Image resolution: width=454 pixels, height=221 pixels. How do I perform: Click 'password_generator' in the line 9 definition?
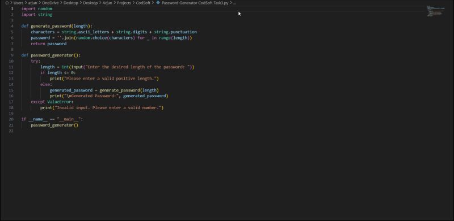tap(52, 55)
